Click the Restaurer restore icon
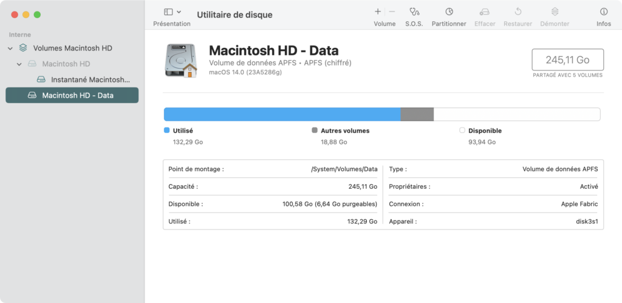Screen dimensions: 622x303 click(x=518, y=12)
